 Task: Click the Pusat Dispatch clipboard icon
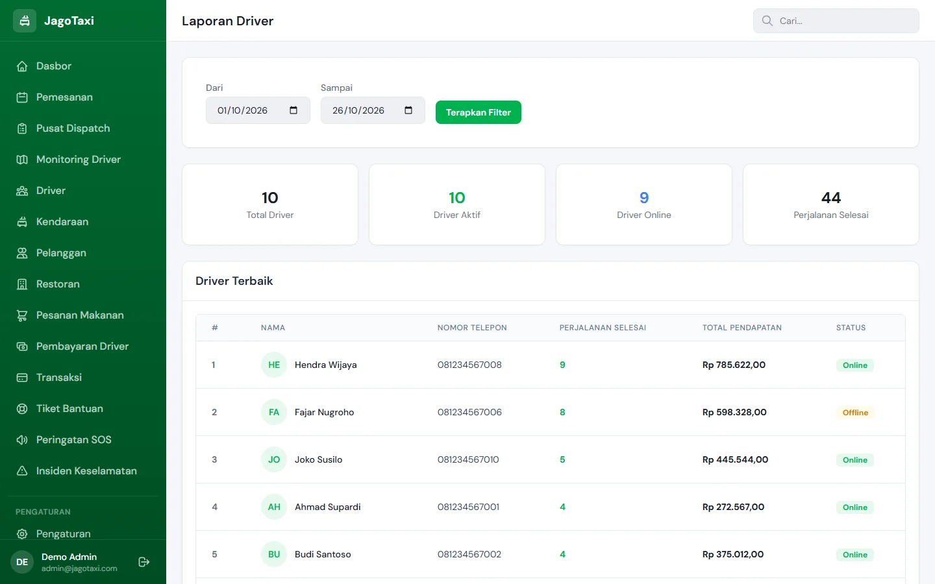click(x=22, y=128)
